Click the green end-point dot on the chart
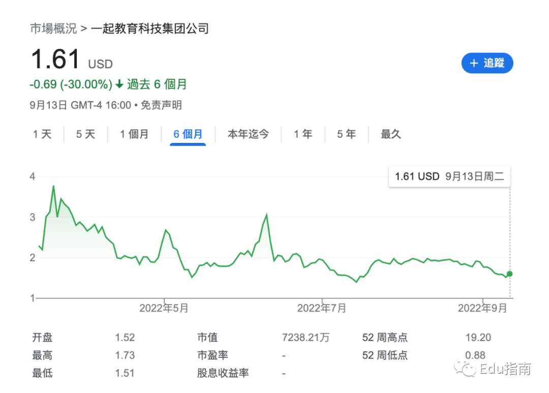The width and height of the screenshot is (549, 393). 509,274
